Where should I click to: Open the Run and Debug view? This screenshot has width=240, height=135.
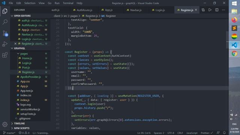pos(5,44)
